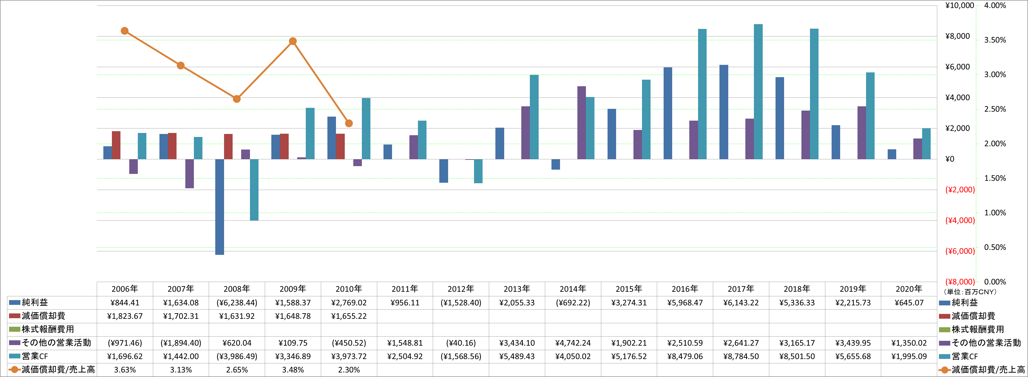Screen dimensions: 1028x377
Task: Select the ratio cell 3.63%
Action: point(125,370)
